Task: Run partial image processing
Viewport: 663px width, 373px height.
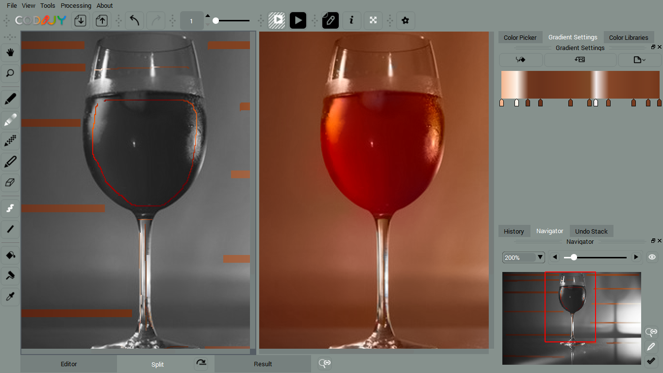Action: [x=277, y=20]
